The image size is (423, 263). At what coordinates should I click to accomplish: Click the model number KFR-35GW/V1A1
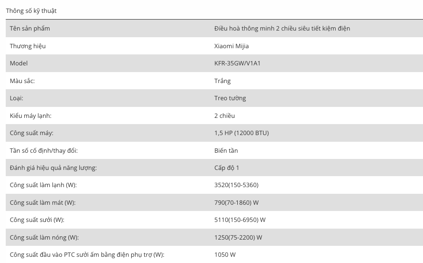237,63
